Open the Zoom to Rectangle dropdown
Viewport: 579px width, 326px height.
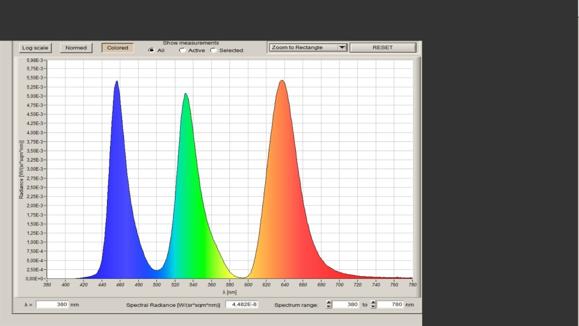tap(308, 47)
